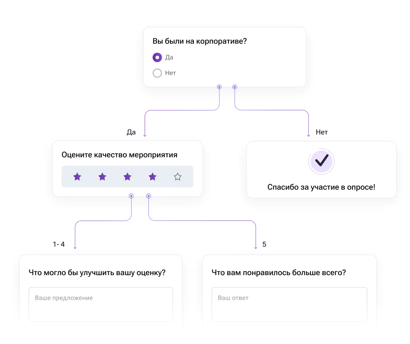This screenshot has height=344, width=410.
Task: Click the 'Ваш ответ' text field
Action: 289,304
